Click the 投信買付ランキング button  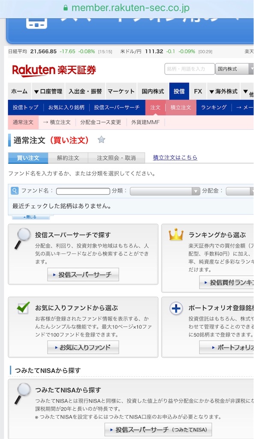click(227, 282)
